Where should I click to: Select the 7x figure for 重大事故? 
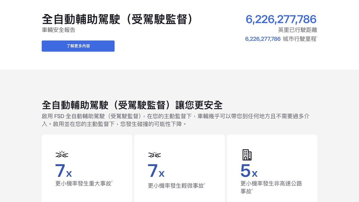coord(63,171)
